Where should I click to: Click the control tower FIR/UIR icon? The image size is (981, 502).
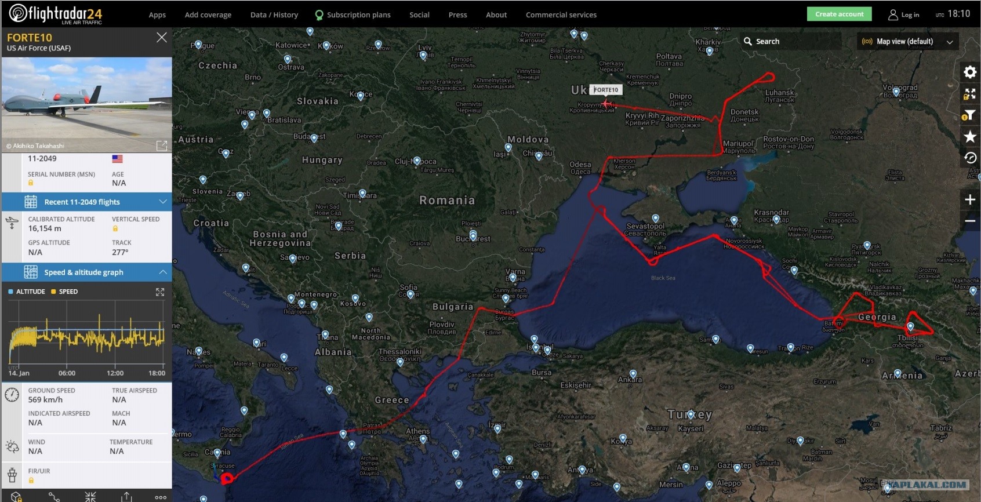point(12,475)
